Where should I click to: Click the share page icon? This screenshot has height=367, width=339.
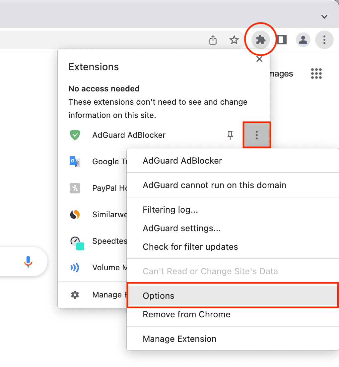click(213, 40)
